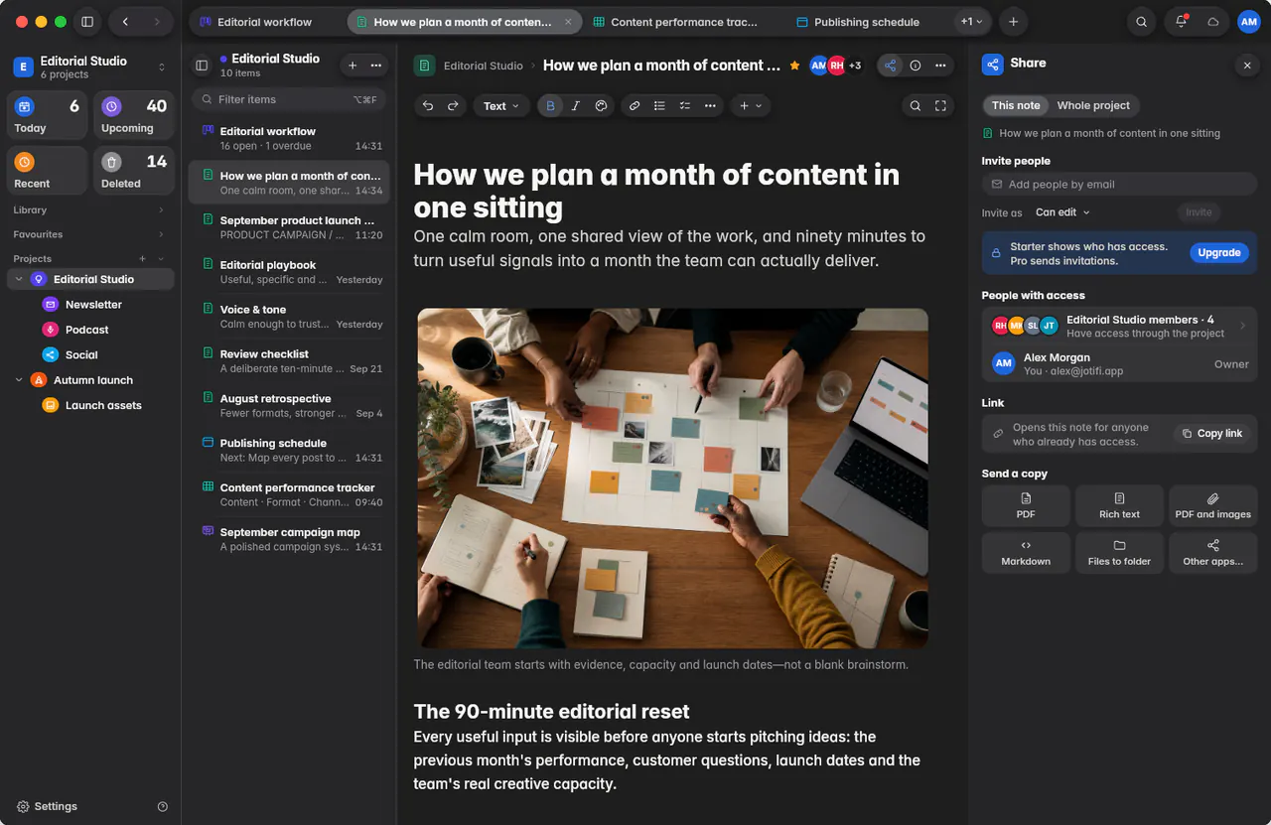Change Can edit invite permission
The image size is (1271, 825).
coord(1062,212)
